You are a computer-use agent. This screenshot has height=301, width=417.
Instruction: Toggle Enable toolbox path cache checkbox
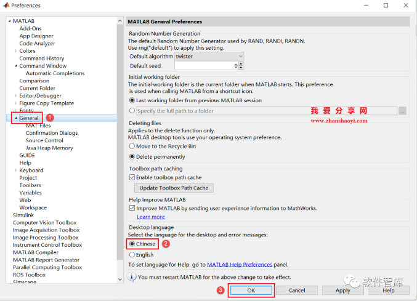132,177
